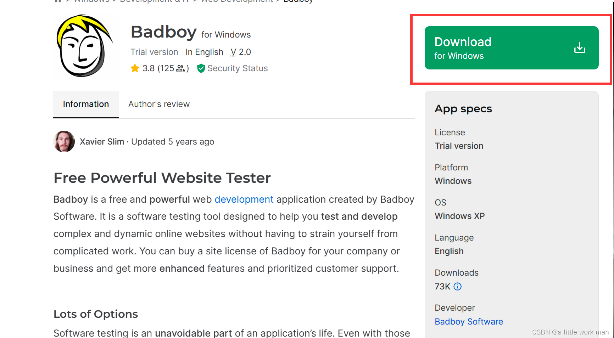Visit the Badboy Software developer link
Screen dimensions: 614x338
(469, 321)
